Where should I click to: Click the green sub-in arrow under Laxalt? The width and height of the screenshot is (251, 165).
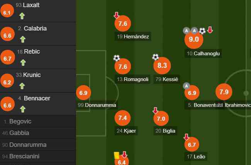[22, 16]
